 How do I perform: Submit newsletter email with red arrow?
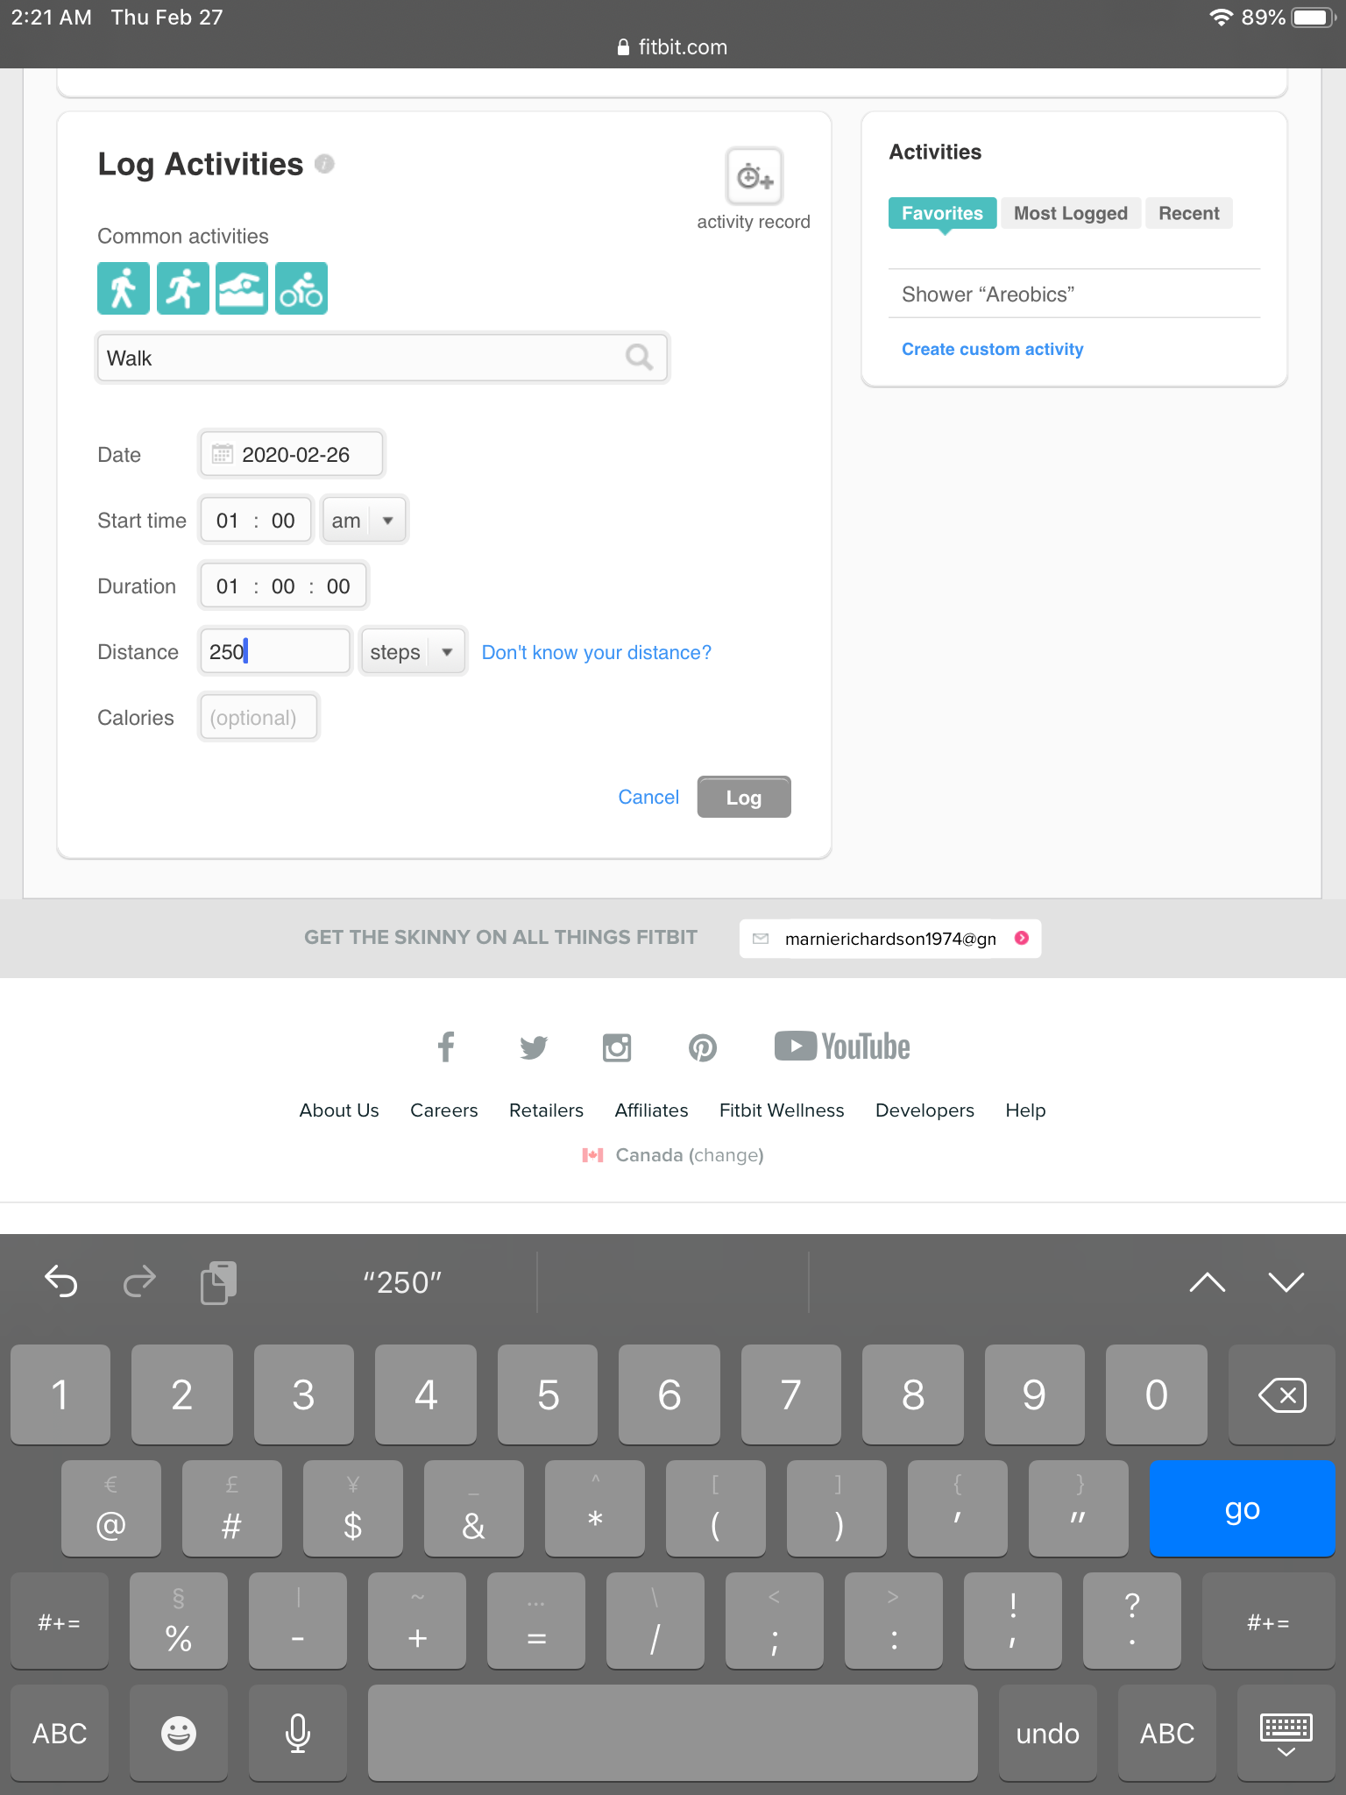(1022, 938)
